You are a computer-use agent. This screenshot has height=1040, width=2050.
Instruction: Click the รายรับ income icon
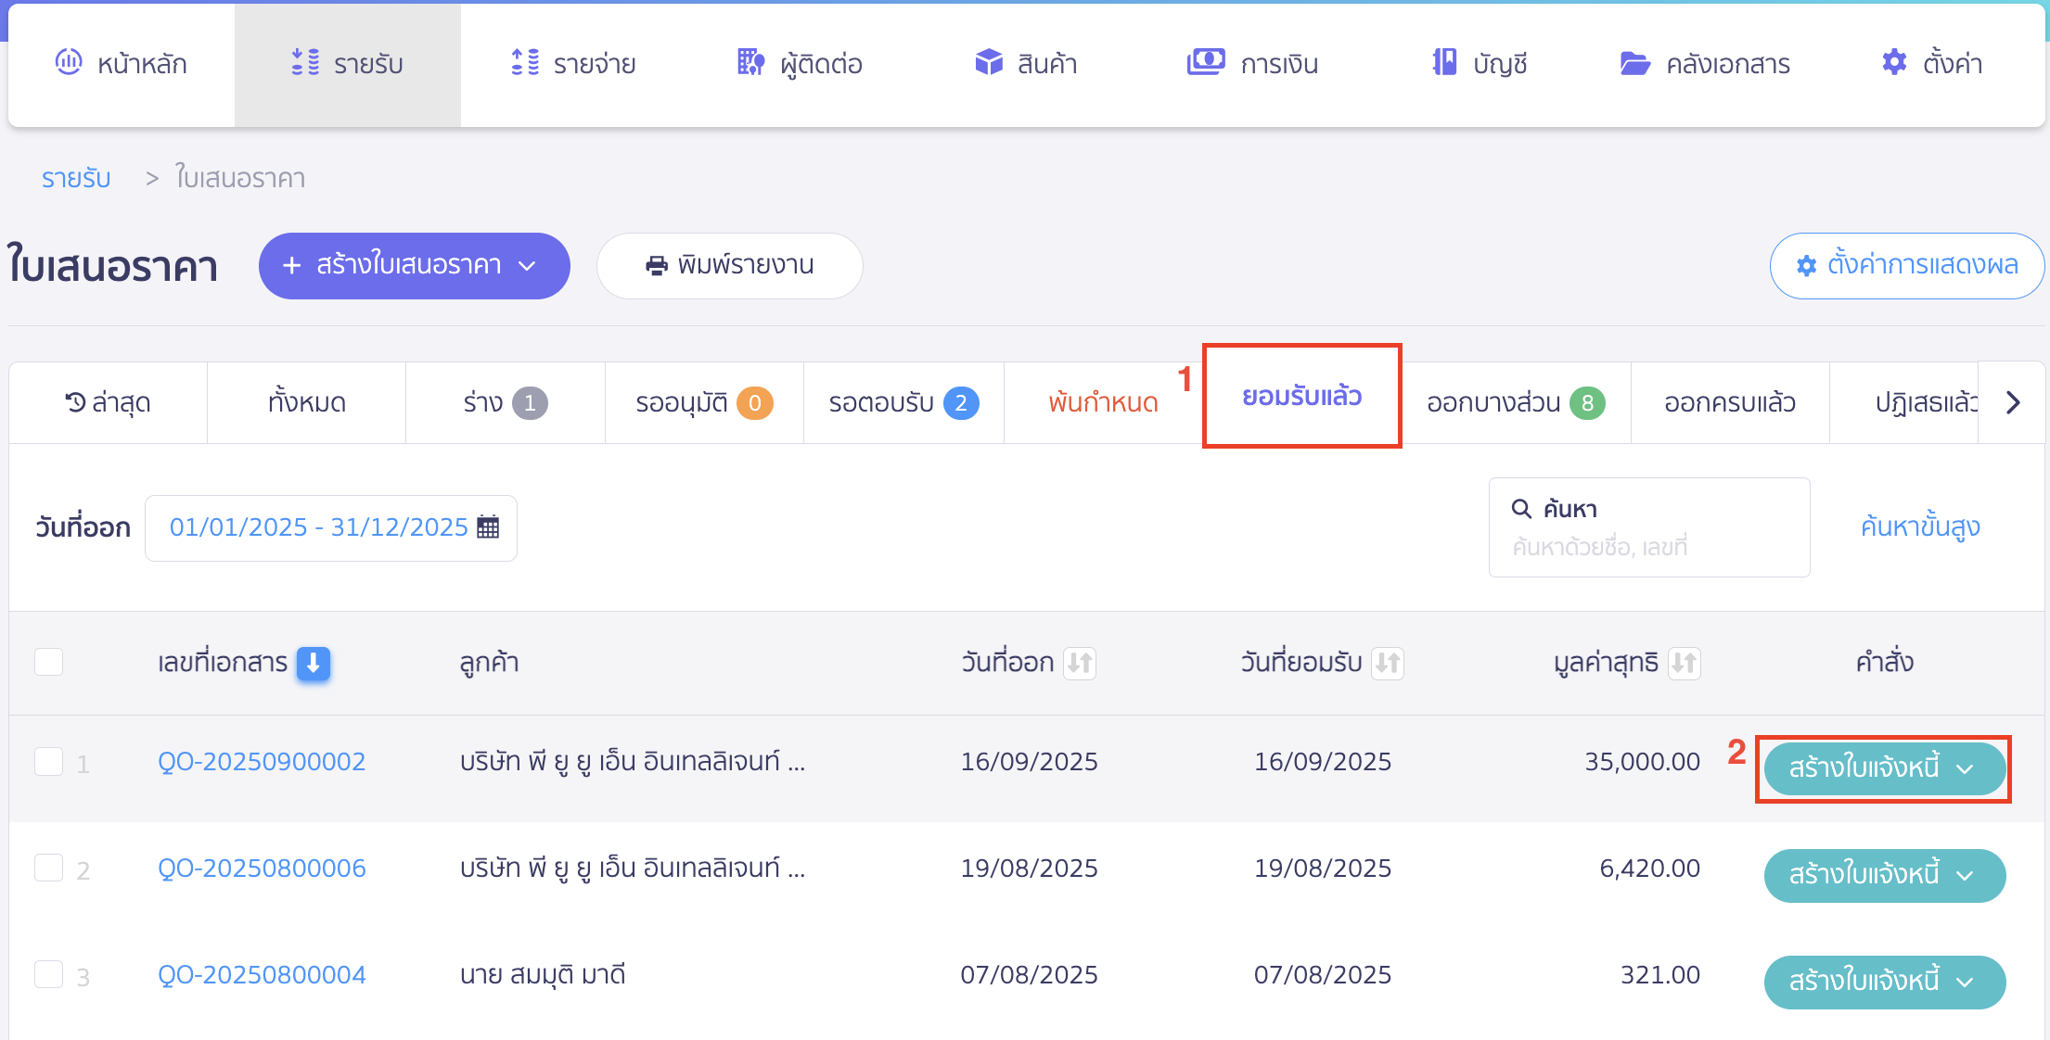(305, 62)
